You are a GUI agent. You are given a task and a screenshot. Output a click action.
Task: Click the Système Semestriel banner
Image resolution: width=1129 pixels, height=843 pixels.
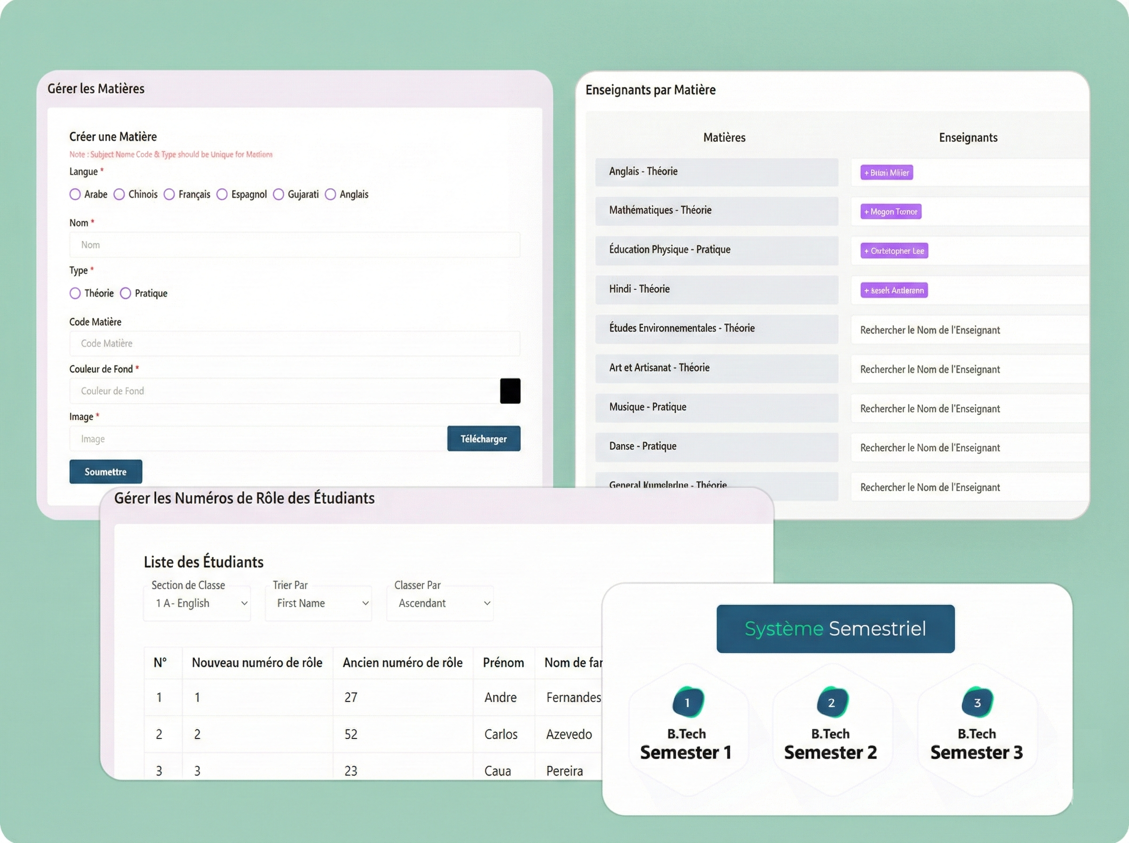835,628
